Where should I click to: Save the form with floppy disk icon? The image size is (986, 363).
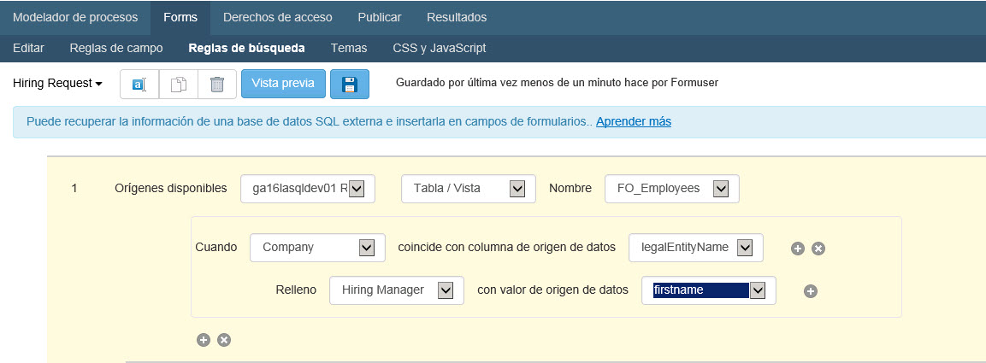[349, 85]
